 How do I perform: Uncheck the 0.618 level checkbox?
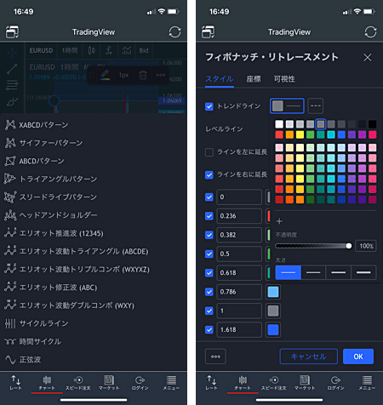point(209,273)
